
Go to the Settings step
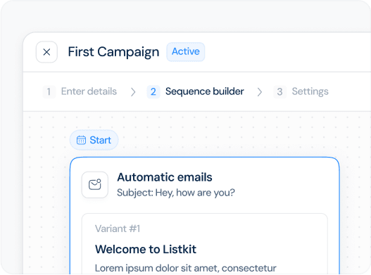[x=310, y=91]
